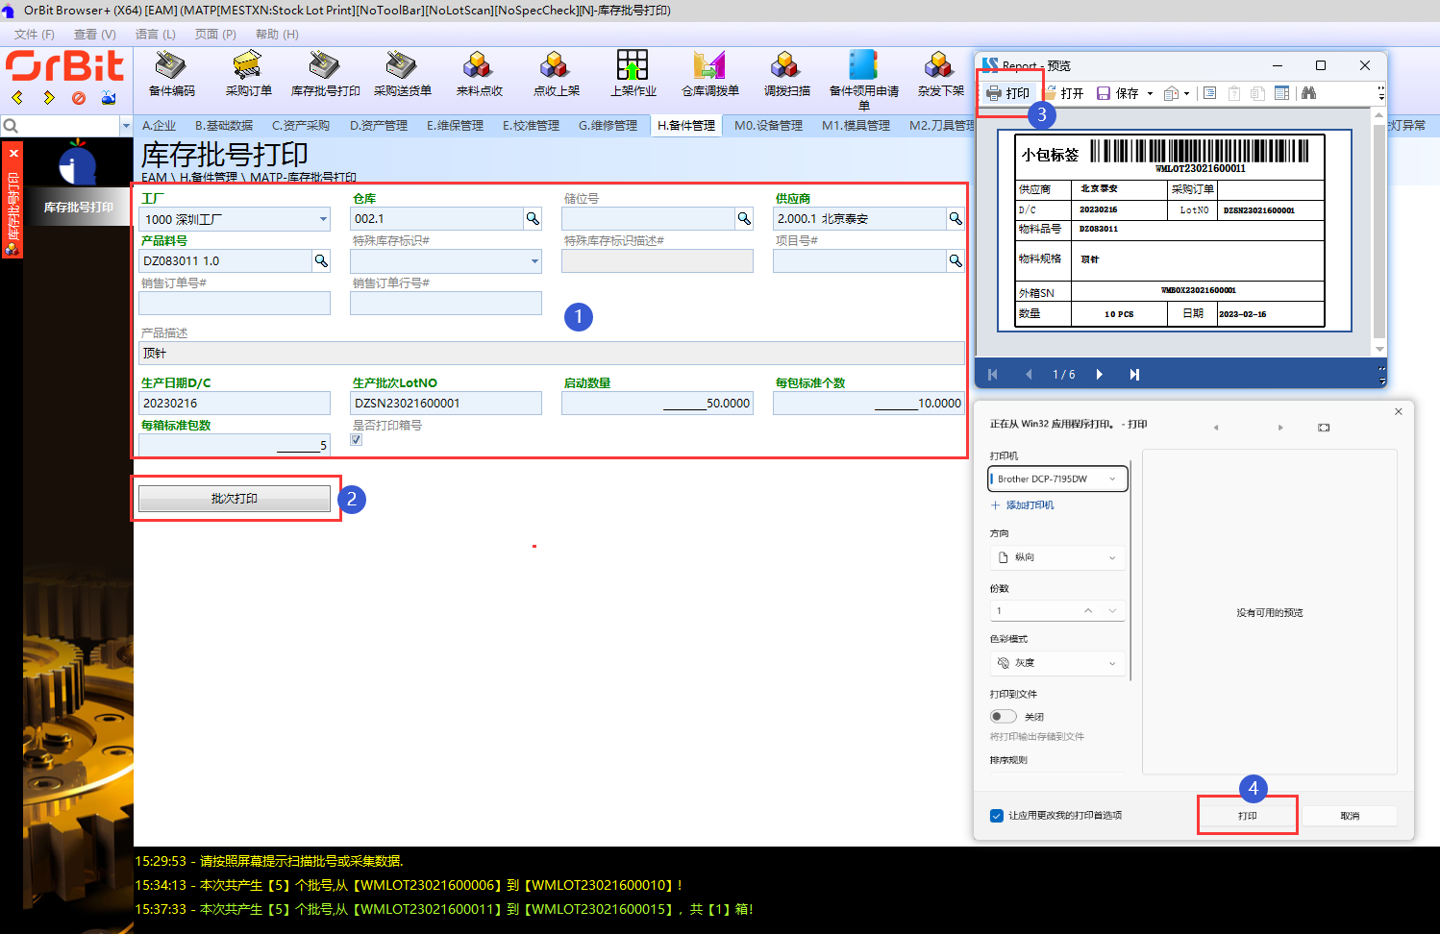
Task: Click 打印 in the Report preview toolbar
Action: tap(1008, 93)
